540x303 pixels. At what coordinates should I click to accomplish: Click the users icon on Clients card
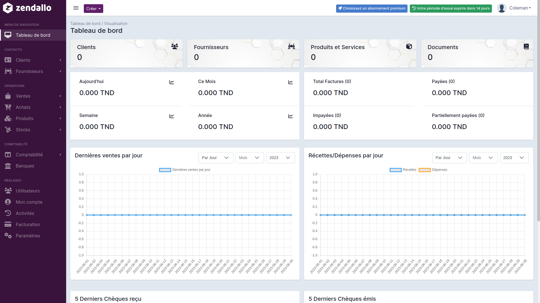(x=175, y=46)
